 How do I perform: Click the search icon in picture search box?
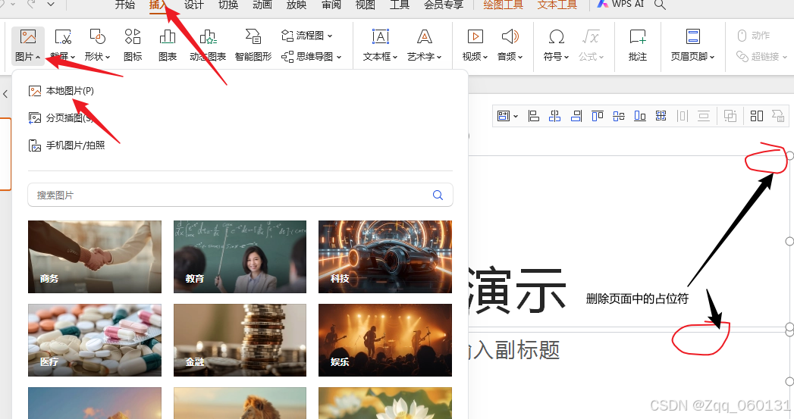click(x=438, y=195)
